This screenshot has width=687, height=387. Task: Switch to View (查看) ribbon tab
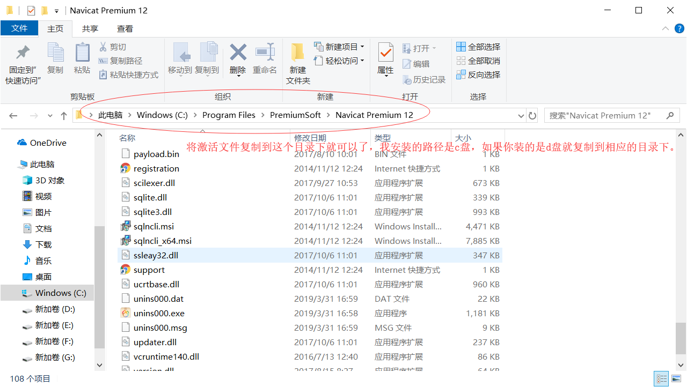pos(125,29)
